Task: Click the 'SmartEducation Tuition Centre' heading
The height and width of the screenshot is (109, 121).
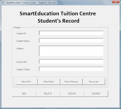Action: pyautogui.click(x=58, y=14)
